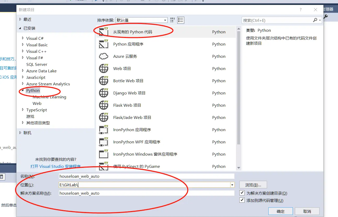Click the template list scroll-down arrow

coord(239,168)
